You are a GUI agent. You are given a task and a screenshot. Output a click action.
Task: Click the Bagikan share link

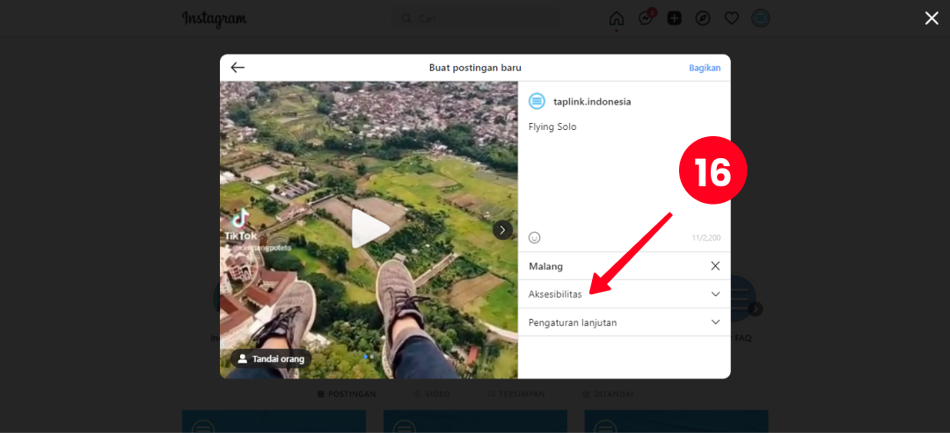pos(705,68)
